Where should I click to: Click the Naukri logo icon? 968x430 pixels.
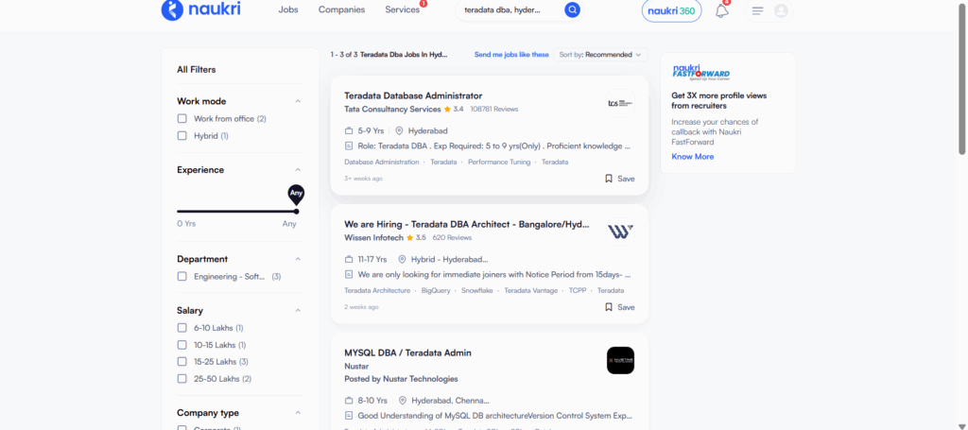pos(171,10)
